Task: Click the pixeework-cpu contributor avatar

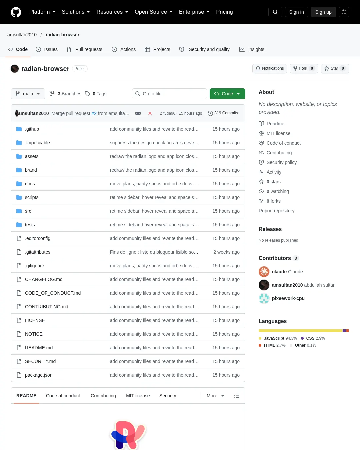Action: (x=264, y=298)
